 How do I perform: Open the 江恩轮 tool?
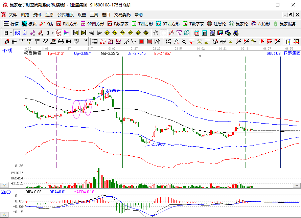(216, 24)
